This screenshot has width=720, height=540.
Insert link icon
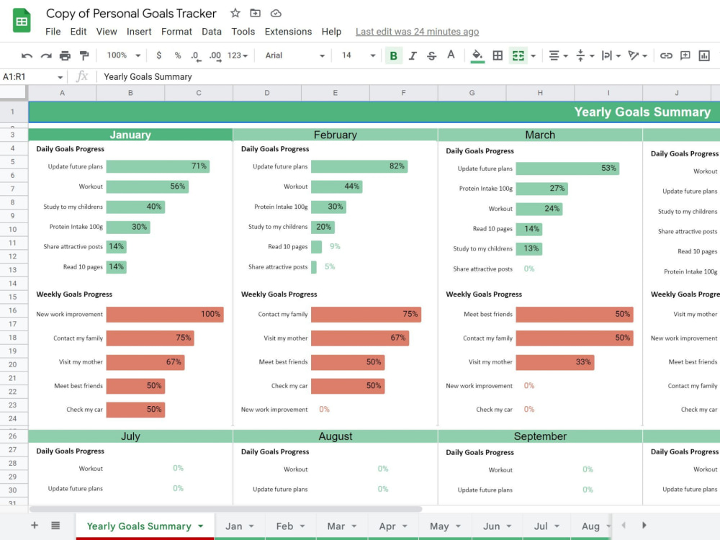click(666, 55)
